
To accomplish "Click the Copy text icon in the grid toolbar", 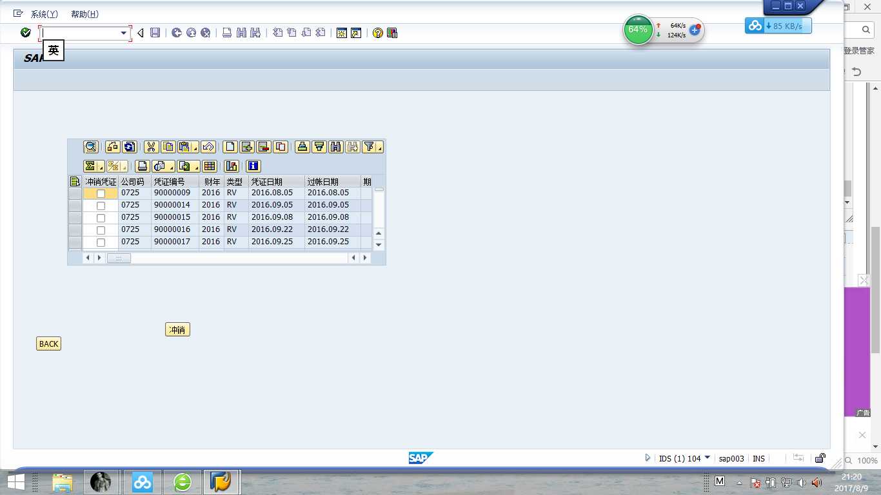I will (x=168, y=147).
